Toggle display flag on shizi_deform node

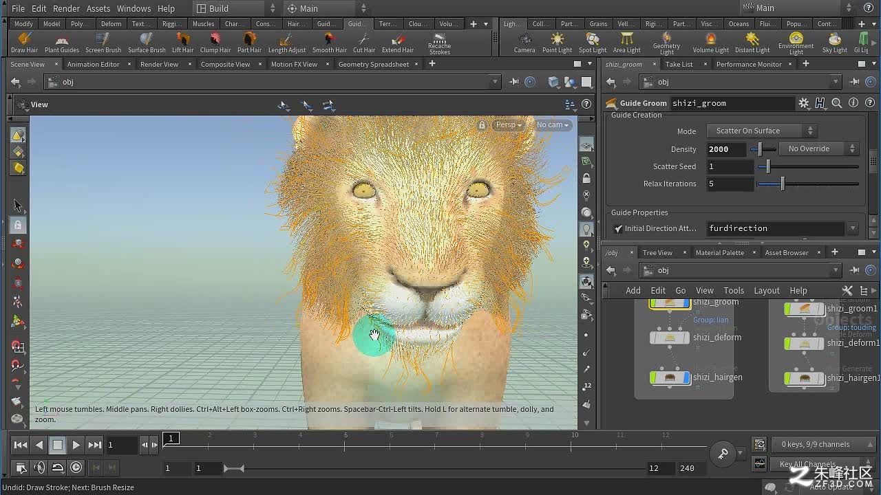click(x=686, y=338)
